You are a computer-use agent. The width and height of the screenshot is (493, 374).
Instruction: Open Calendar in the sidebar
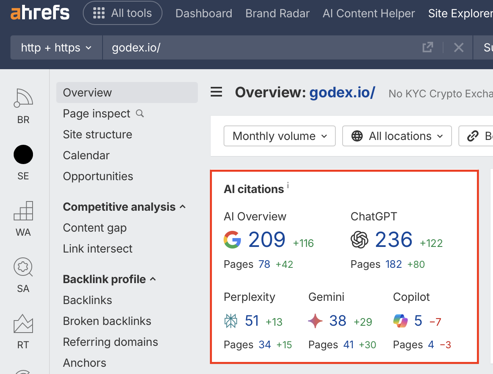[86, 155]
